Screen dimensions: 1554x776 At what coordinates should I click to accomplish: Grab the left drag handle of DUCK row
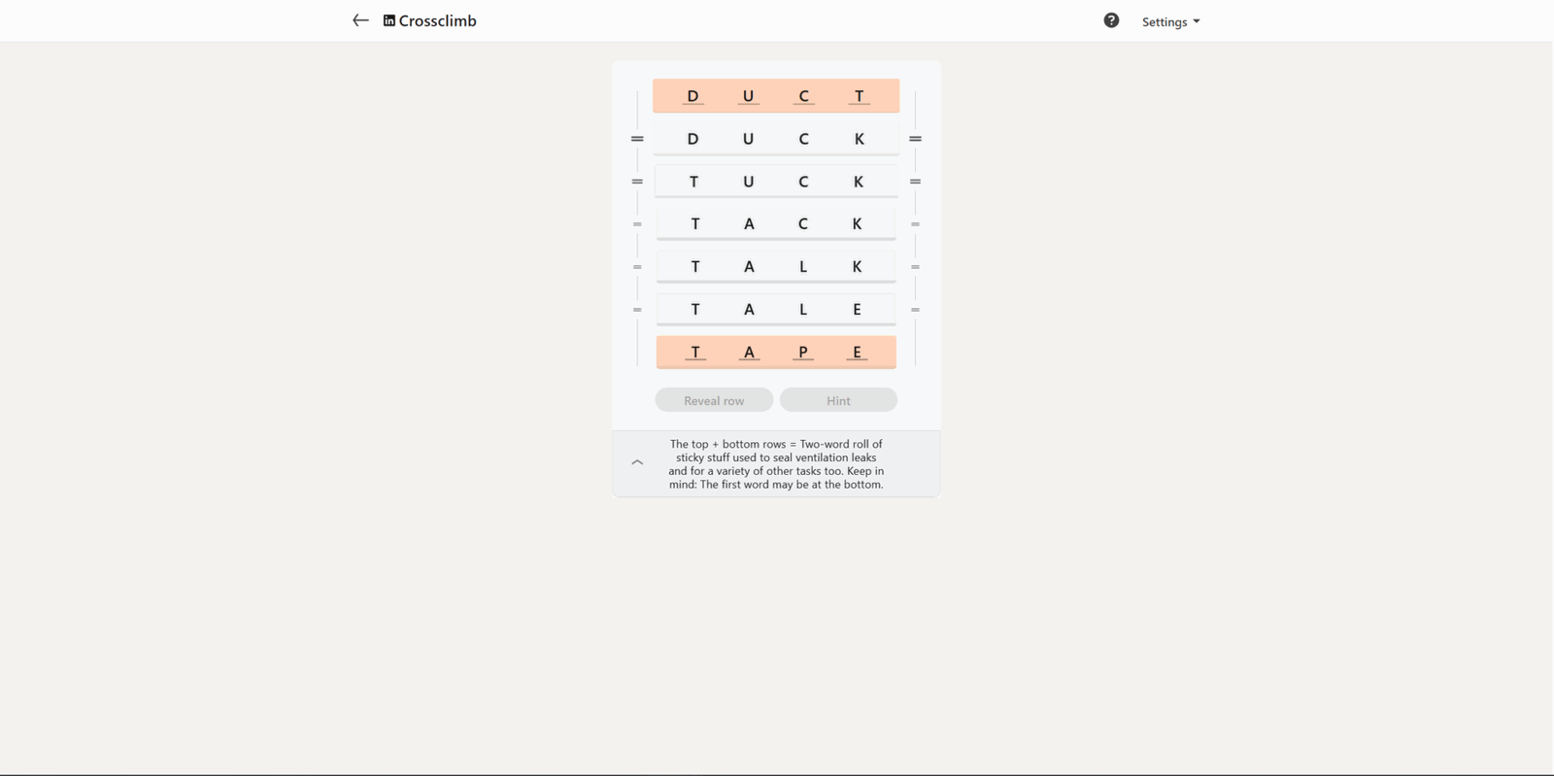pyautogui.click(x=637, y=139)
